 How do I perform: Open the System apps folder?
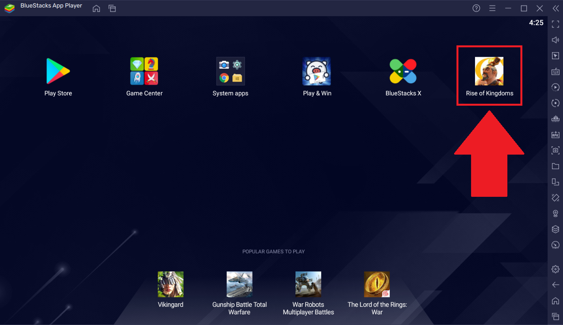(230, 71)
